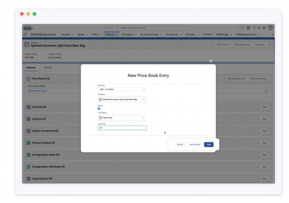
Task: Click the favorites star icon
Action: 240,28
